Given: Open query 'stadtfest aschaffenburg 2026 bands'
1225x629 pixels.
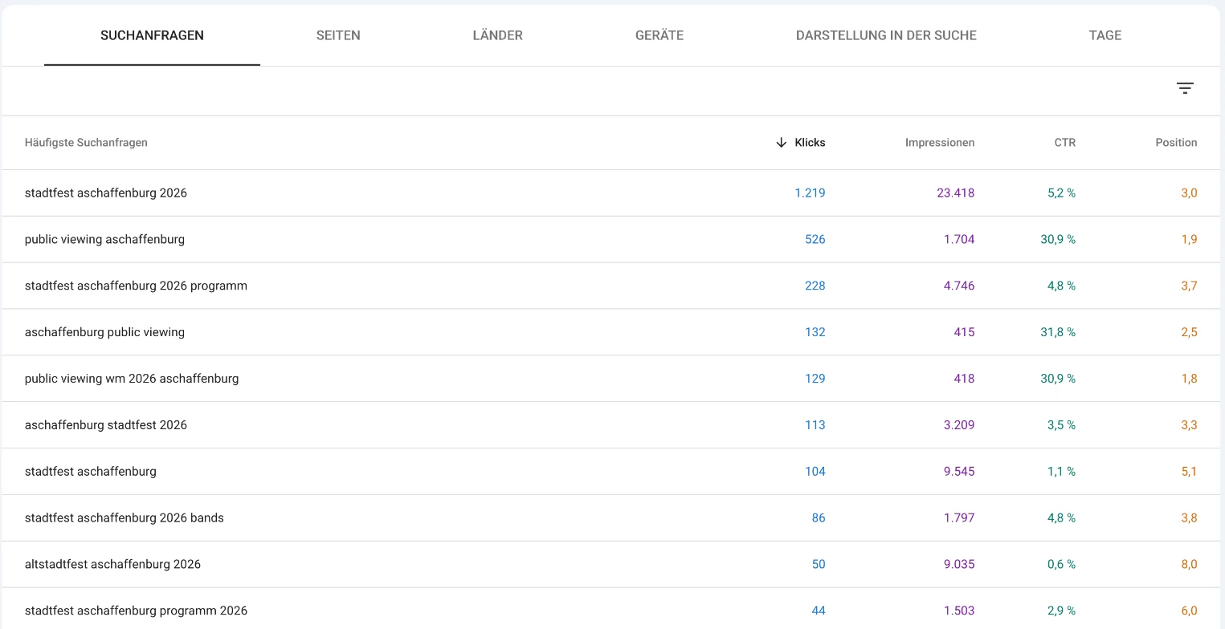Looking at the screenshot, I should [x=125, y=518].
